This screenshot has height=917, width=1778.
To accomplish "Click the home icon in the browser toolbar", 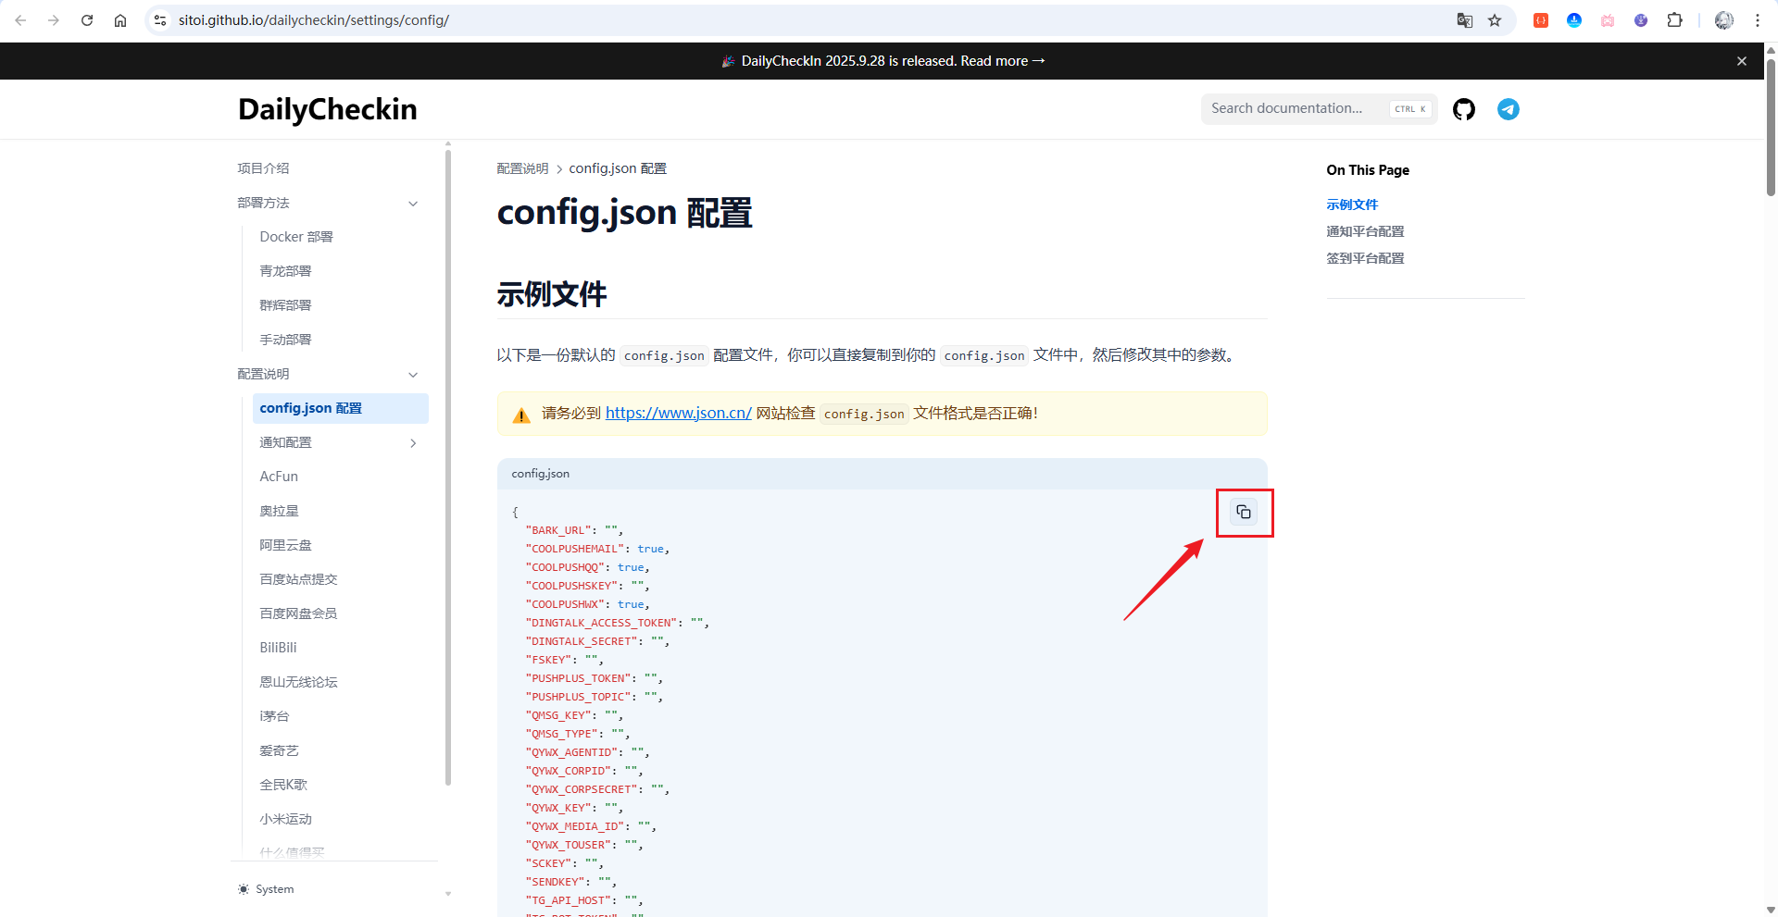I will [x=120, y=19].
